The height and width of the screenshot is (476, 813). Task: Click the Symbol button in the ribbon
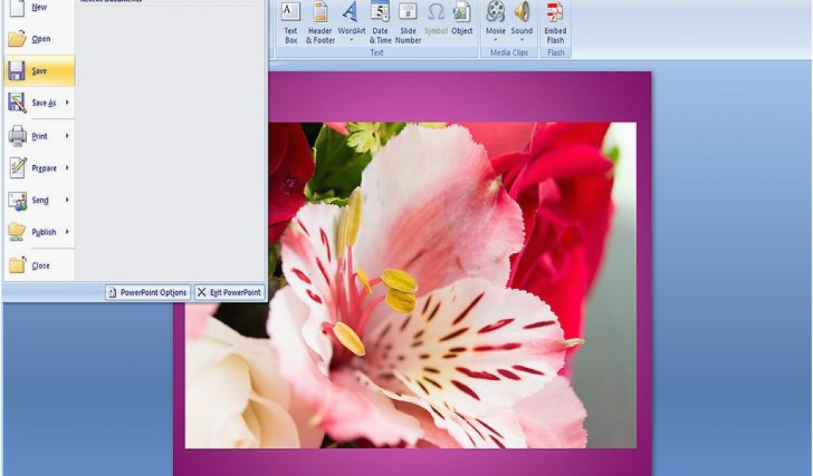click(436, 21)
